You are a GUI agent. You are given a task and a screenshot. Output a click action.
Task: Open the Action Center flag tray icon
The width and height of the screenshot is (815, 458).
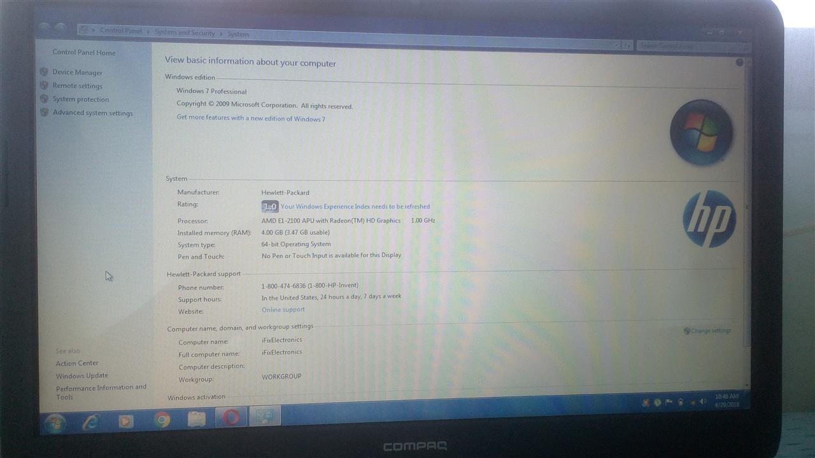[x=669, y=402]
